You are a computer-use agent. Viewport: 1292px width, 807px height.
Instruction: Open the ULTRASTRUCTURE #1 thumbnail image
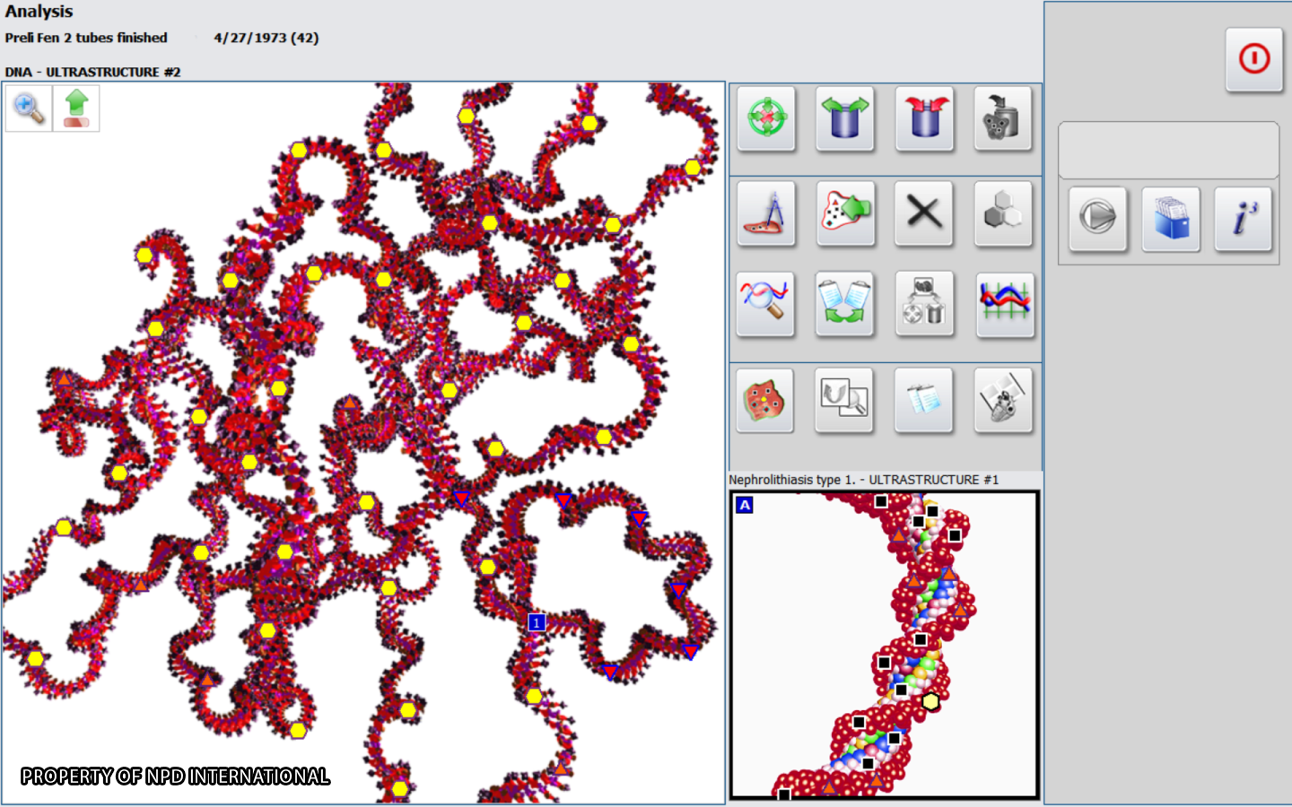click(884, 644)
